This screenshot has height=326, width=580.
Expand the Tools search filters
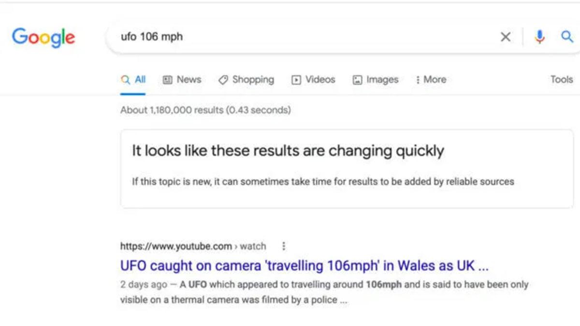[x=561, y=79]
